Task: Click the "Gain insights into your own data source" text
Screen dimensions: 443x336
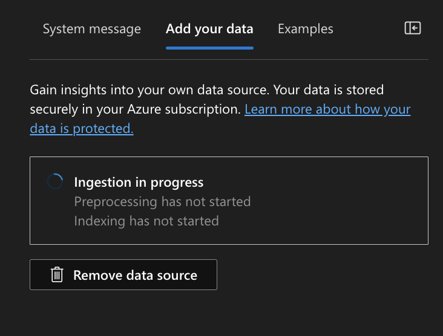Action: point(148,90)
